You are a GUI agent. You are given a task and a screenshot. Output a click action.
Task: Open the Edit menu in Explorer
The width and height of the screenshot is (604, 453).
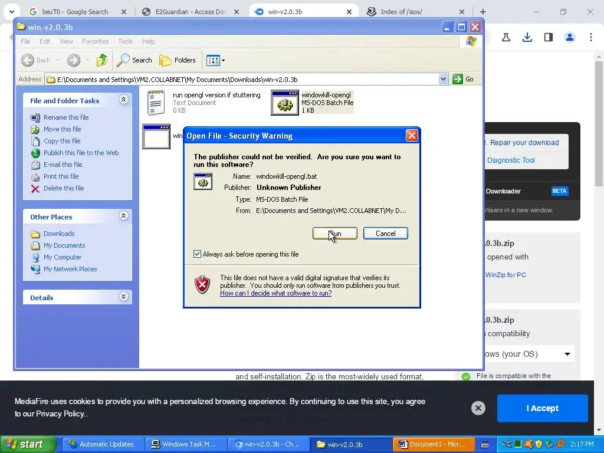45,41
